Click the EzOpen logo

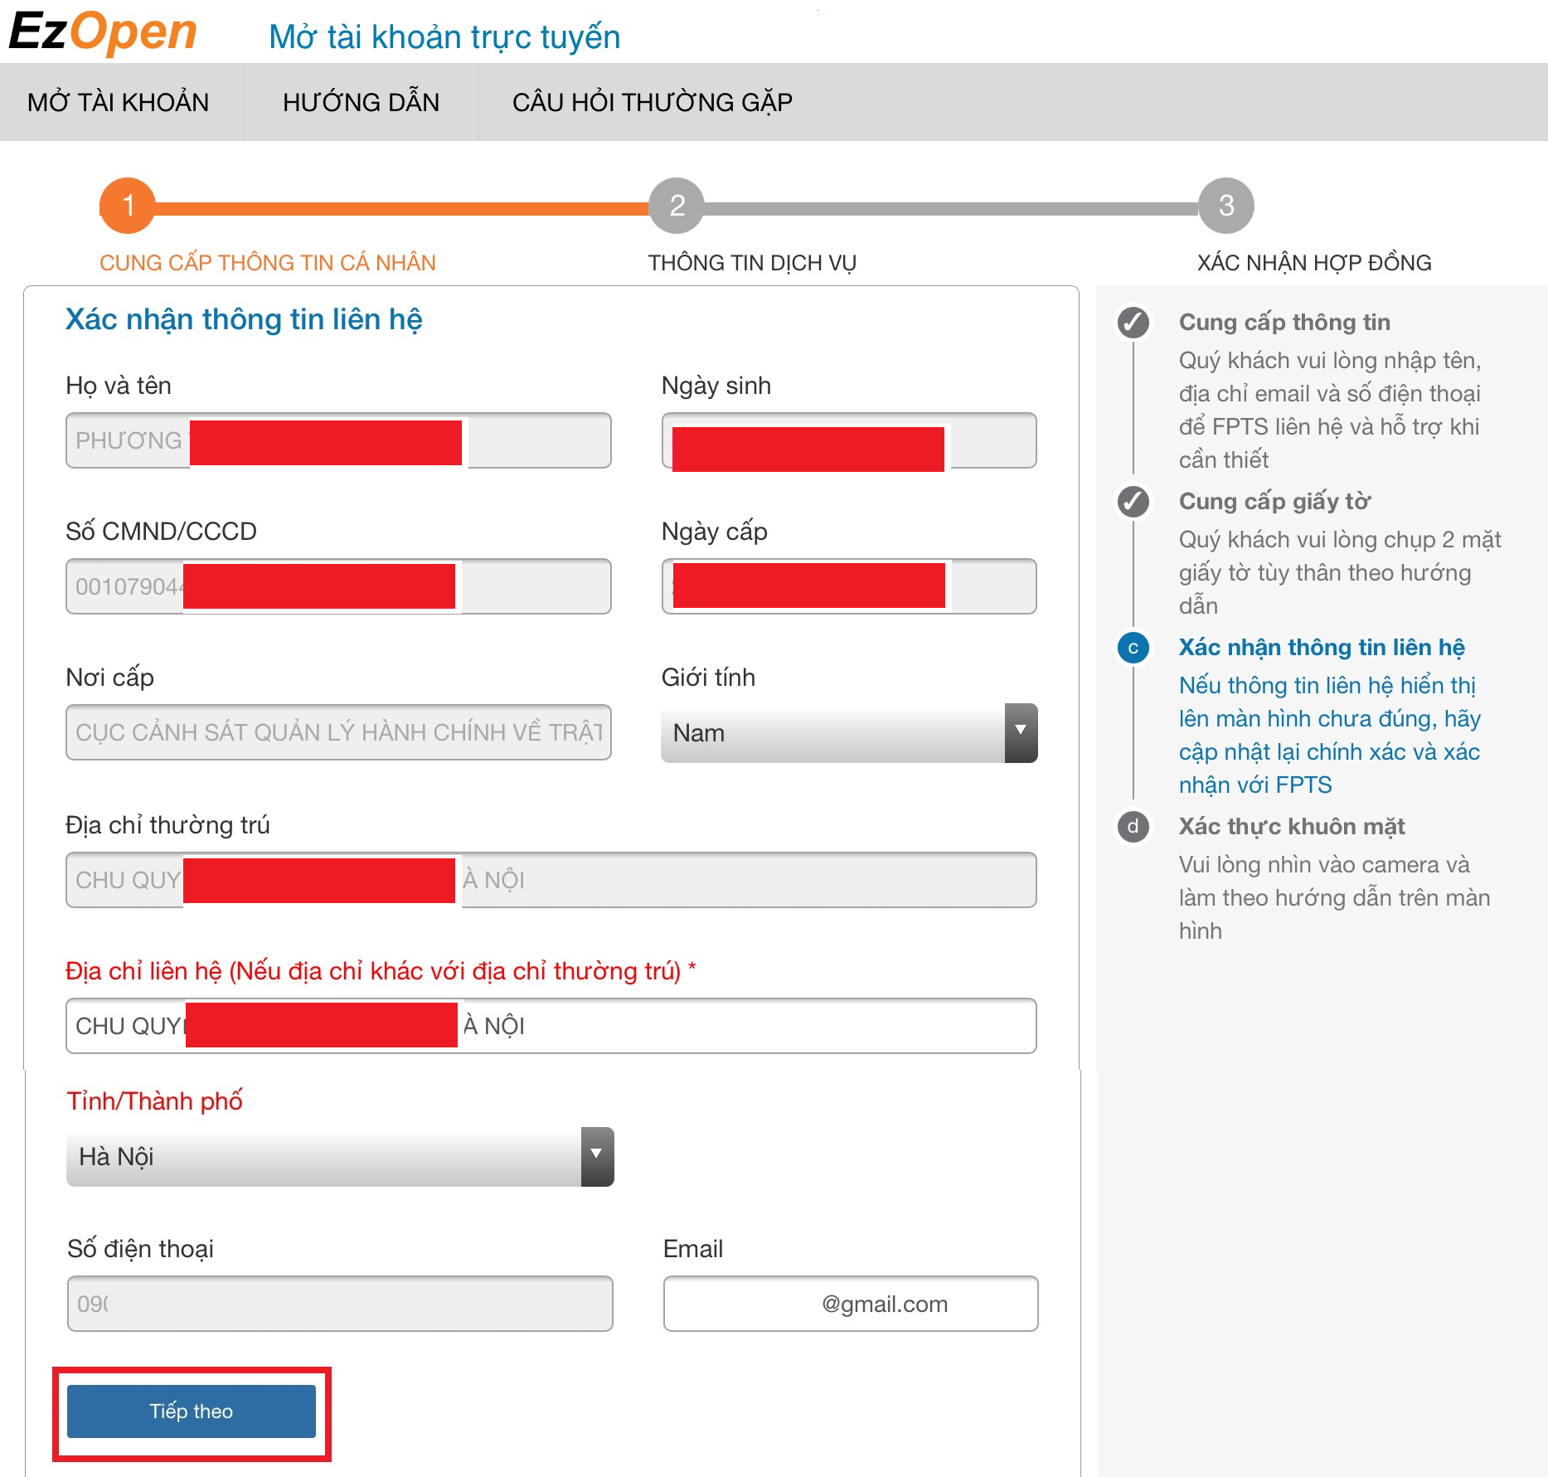[103, 33]
